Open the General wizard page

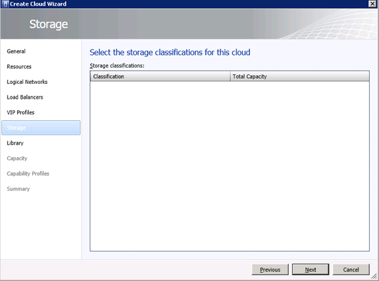pos(16,51)
